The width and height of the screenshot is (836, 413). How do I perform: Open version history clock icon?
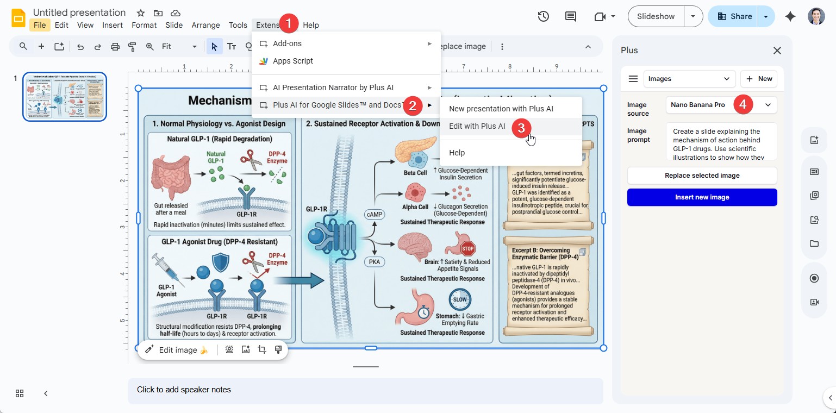543,16
